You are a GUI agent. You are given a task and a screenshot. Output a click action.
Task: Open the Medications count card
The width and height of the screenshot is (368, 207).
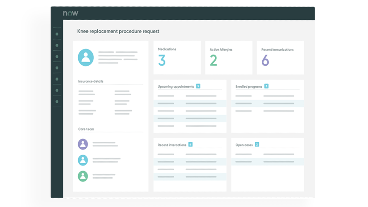(177, 57)
